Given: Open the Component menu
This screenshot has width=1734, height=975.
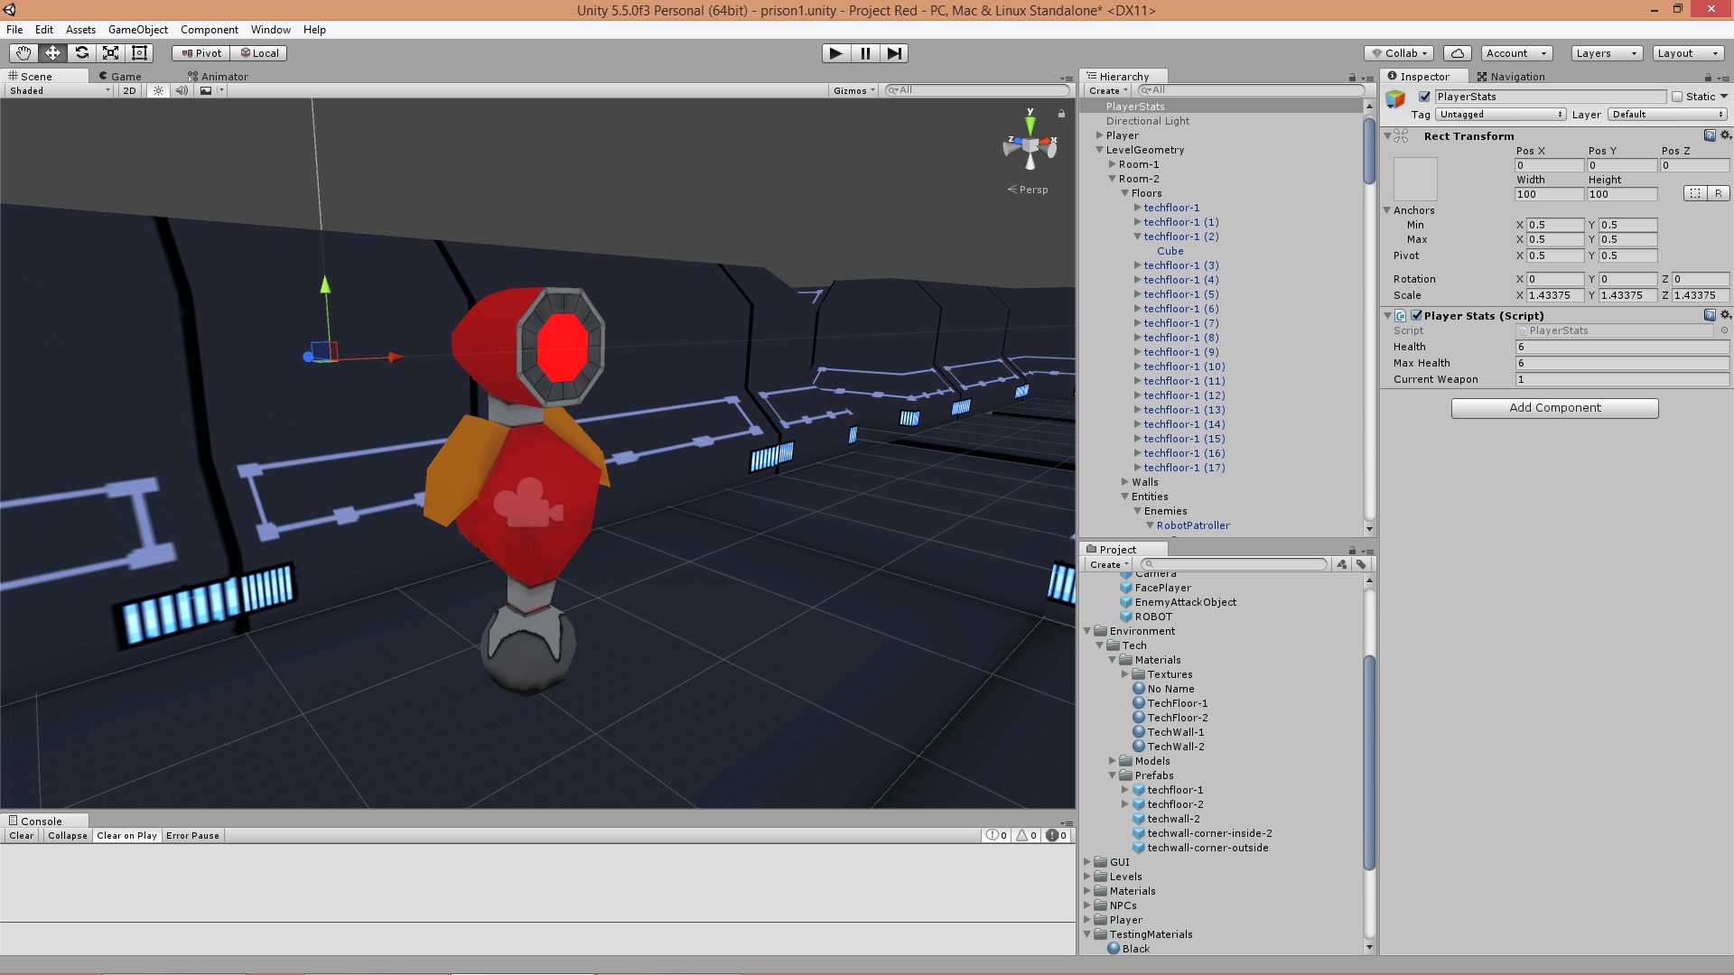Looking at the screenshot, I should (x=210, y=30).
